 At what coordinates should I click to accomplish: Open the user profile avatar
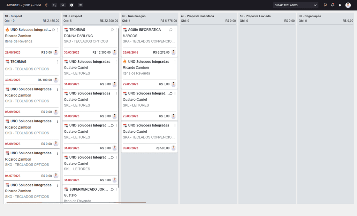(x=348, y=5)
